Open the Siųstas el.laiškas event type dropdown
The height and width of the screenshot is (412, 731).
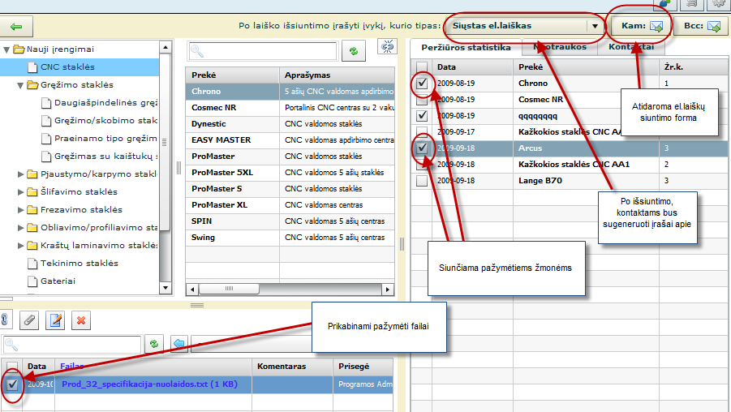click(595, 26)
